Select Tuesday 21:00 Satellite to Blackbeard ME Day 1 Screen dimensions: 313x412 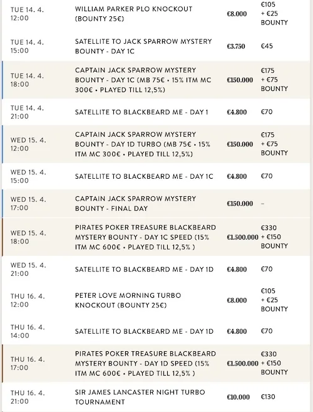[x=156, y=112]
